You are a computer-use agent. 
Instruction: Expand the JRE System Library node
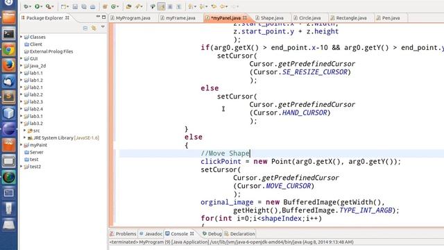[25, 137]
